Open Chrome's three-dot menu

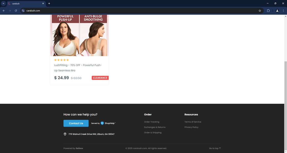pyautogui.click(x=283, y=11)
